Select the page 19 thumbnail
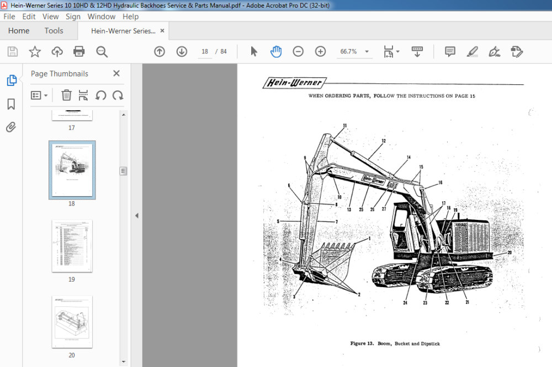Screen dimensions: 552x367 [72, 246]
